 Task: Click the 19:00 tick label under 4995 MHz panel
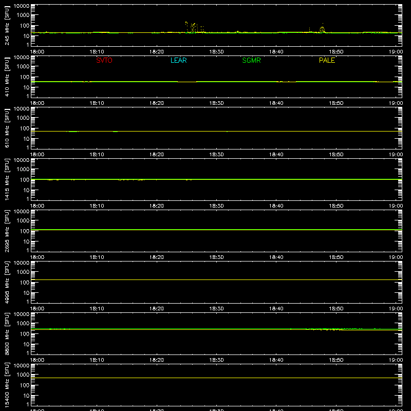(396, 309)
